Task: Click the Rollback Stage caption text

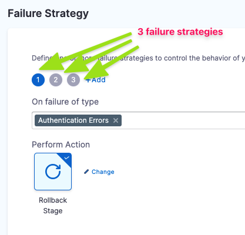Action: (x=53, y=206)
